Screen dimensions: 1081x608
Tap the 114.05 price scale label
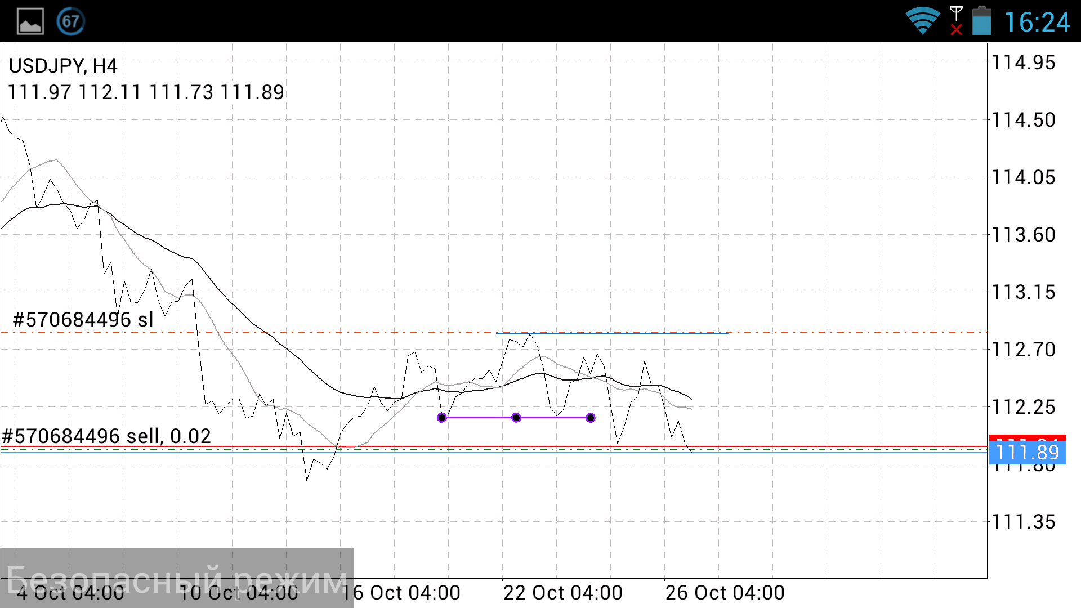[1024, 177]
